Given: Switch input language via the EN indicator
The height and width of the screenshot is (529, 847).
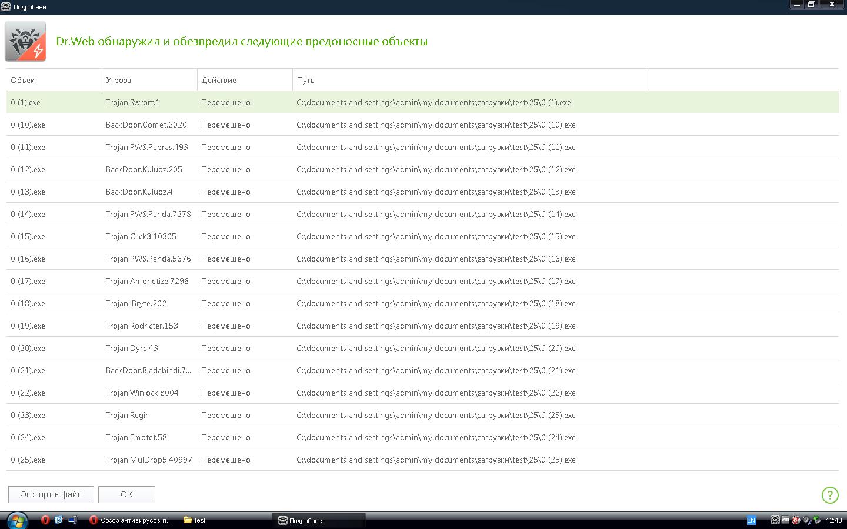Looking at the screenshot, I should pyautogui.click(x=751, y=520).
